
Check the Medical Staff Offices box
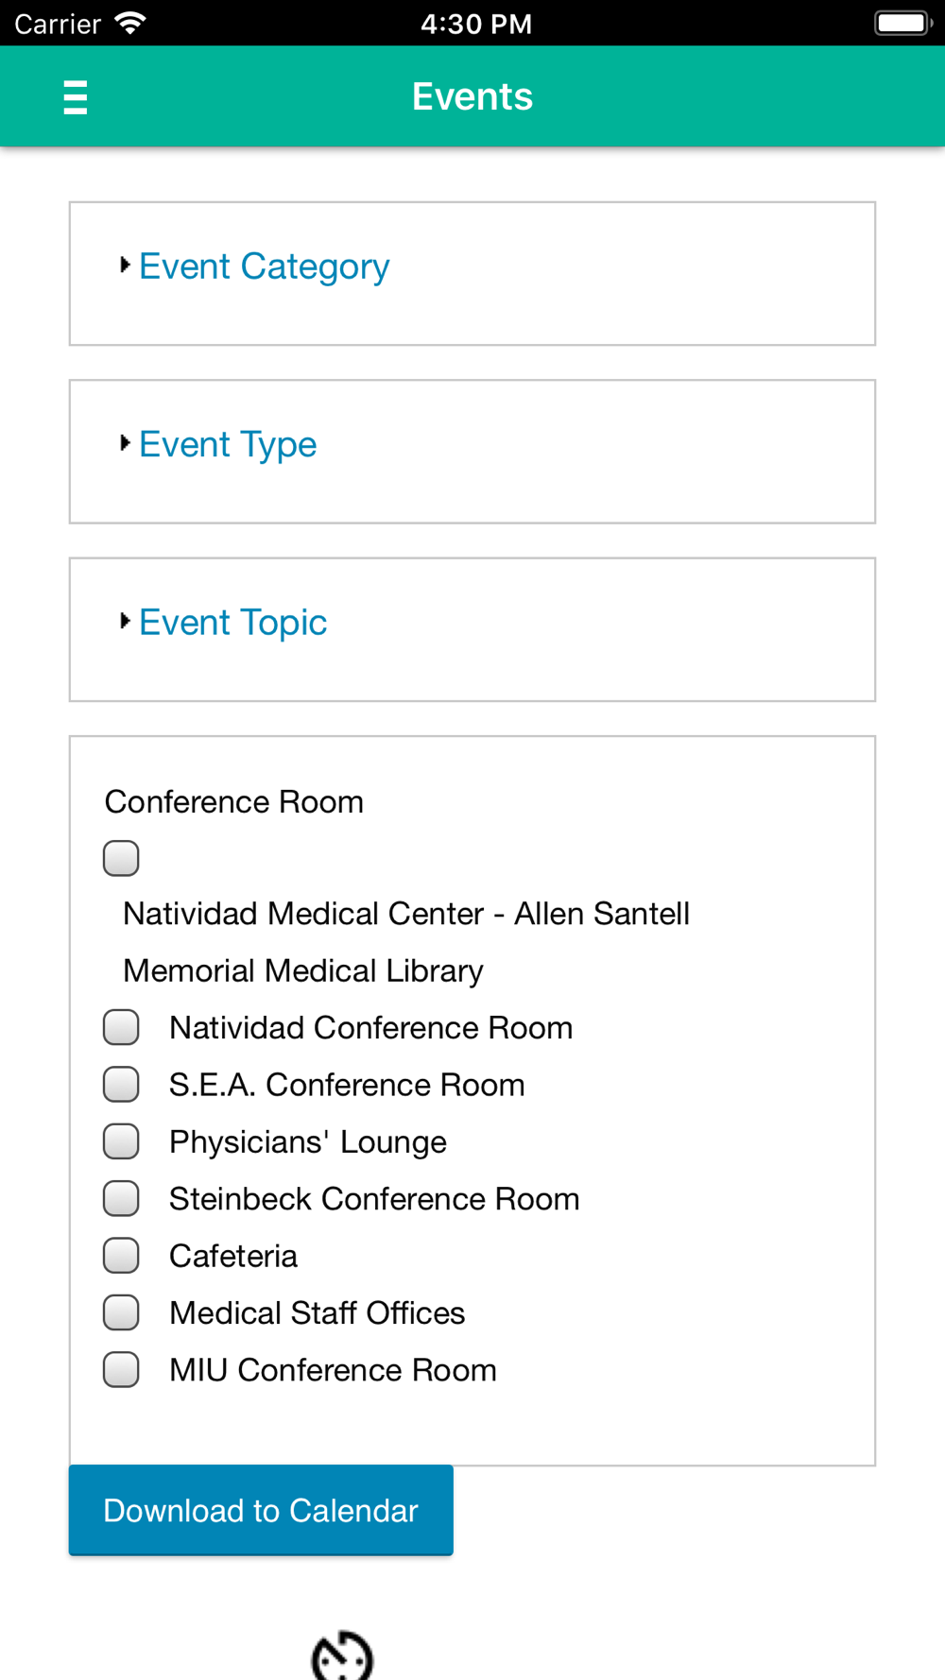[x=121, y=1312]
